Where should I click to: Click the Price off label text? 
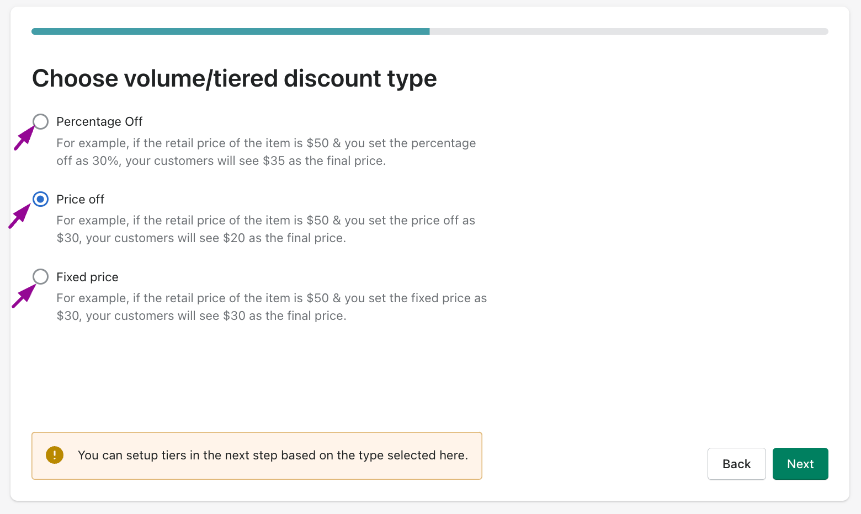[80, 199]
